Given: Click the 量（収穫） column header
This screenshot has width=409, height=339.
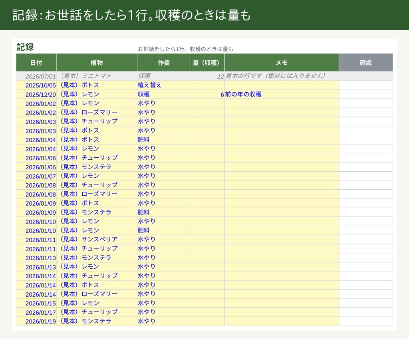Looking at the screenshot, I should pos(208,63).
